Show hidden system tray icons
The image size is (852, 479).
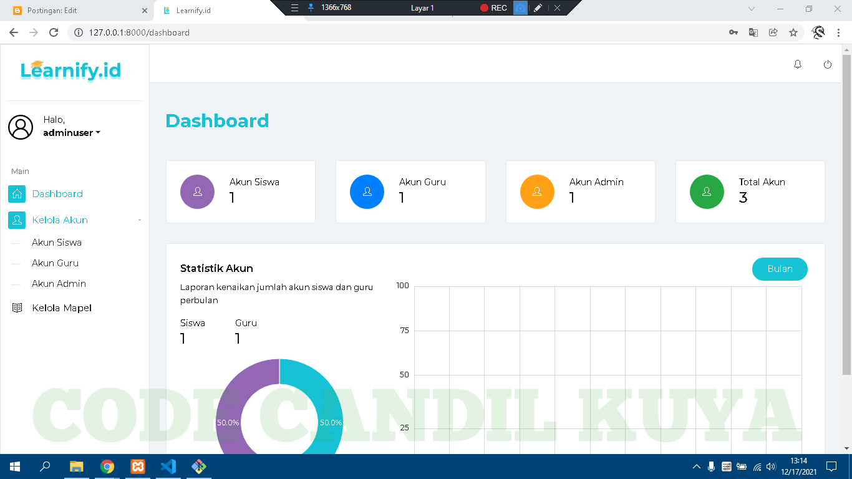coord(697,467)
